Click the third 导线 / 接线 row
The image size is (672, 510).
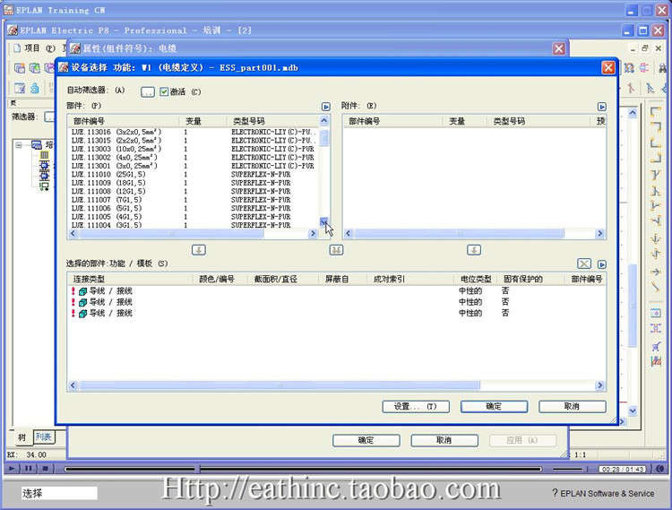[336, 314]
